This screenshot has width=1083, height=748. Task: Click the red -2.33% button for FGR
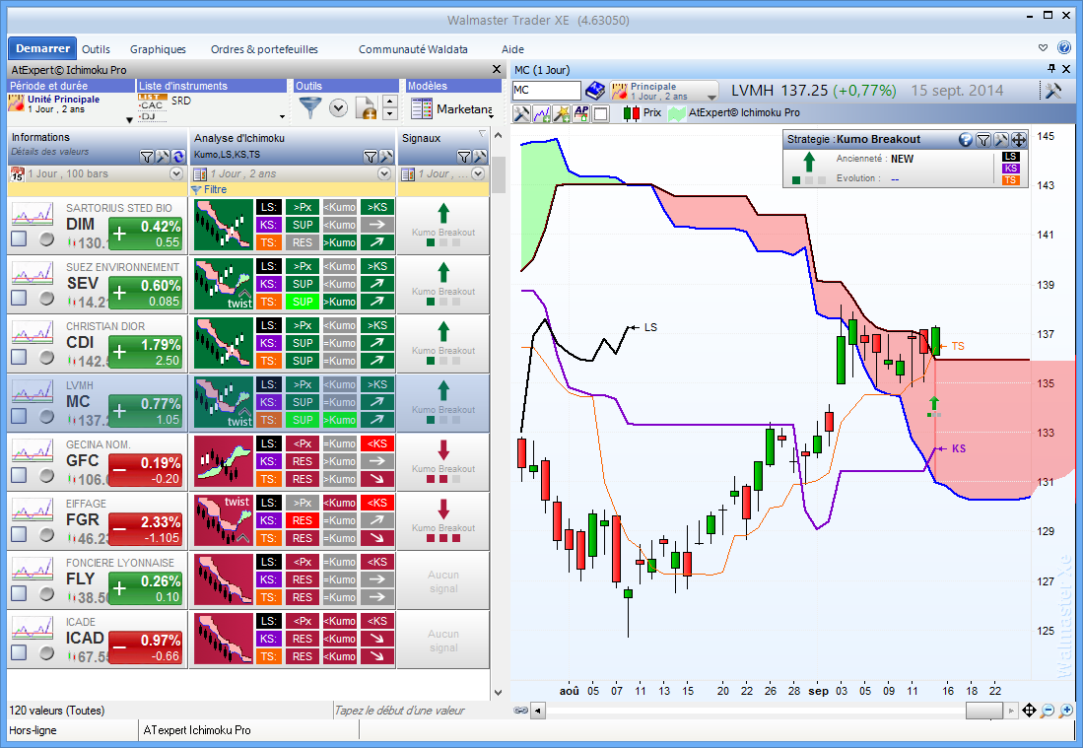(146, 528)
